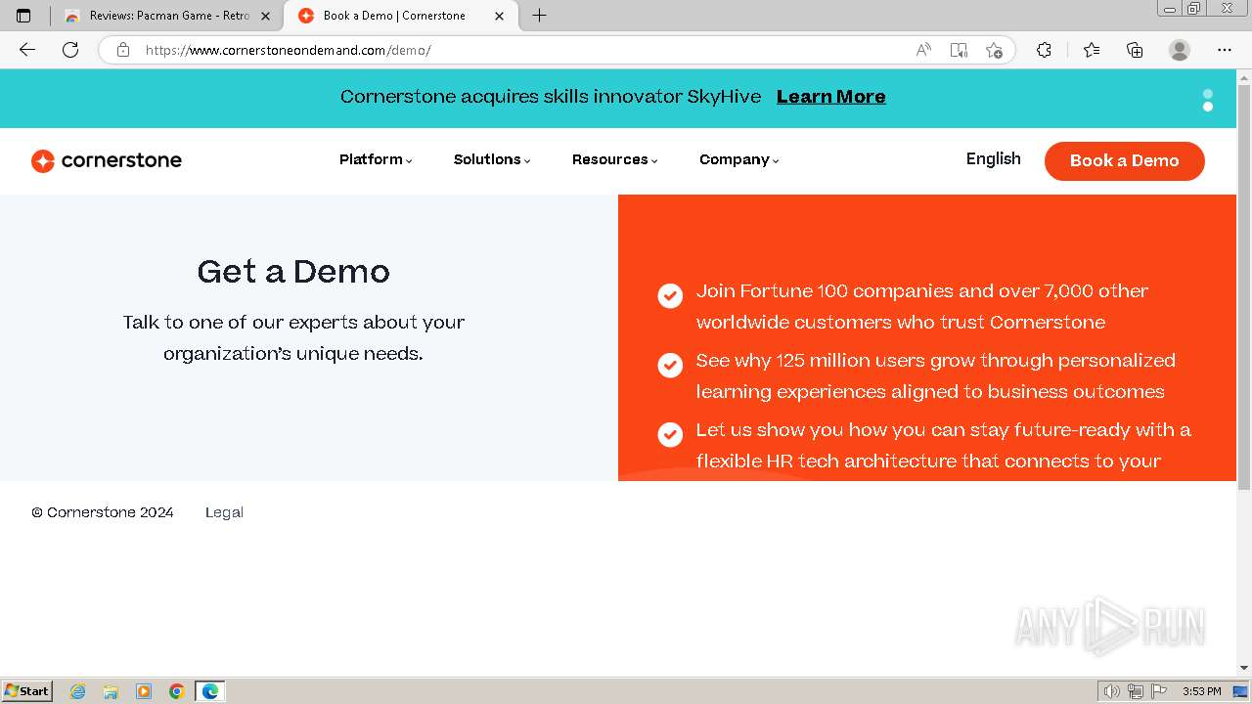Open the browser profile avatar

[x=1180, y=50]
